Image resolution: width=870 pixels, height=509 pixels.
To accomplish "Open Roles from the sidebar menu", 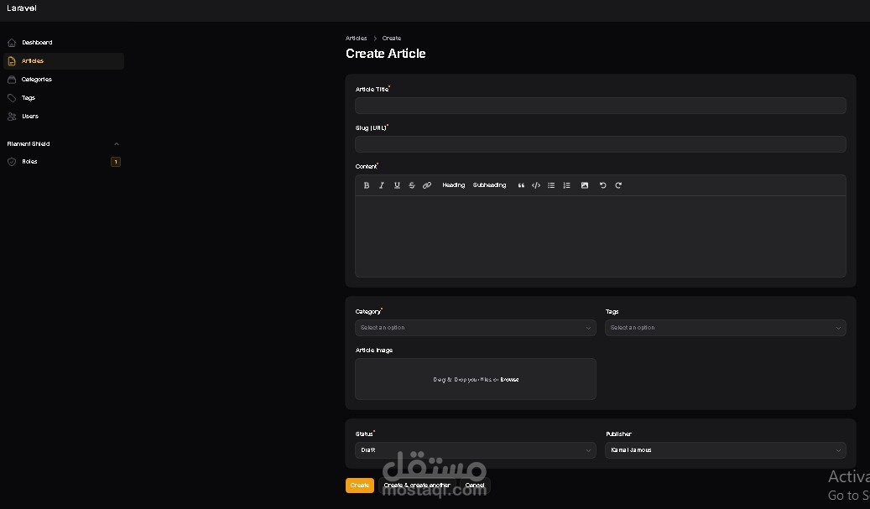I will (x=64, y=162).
